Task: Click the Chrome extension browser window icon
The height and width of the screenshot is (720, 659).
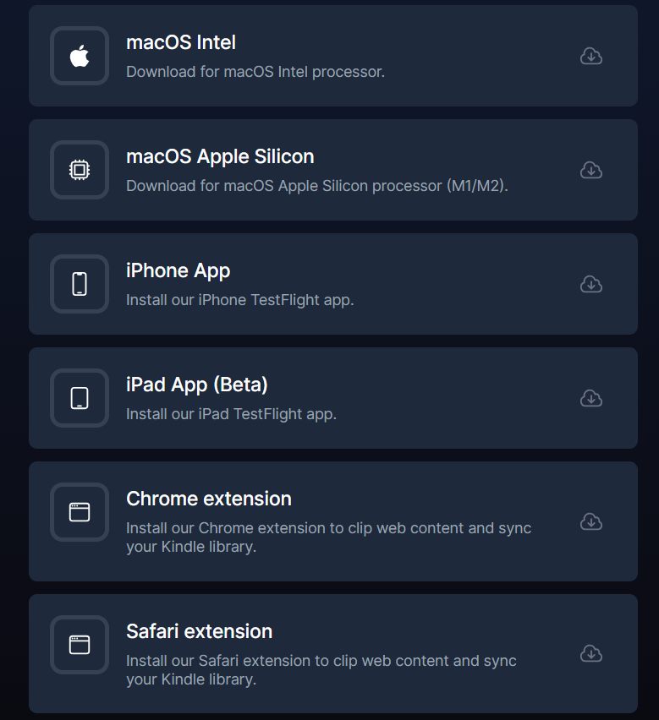Action: (80, 512)
